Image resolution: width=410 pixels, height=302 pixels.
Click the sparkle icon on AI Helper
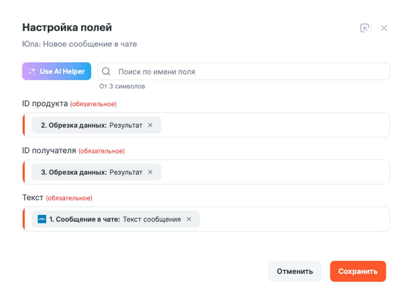[32, 71]
